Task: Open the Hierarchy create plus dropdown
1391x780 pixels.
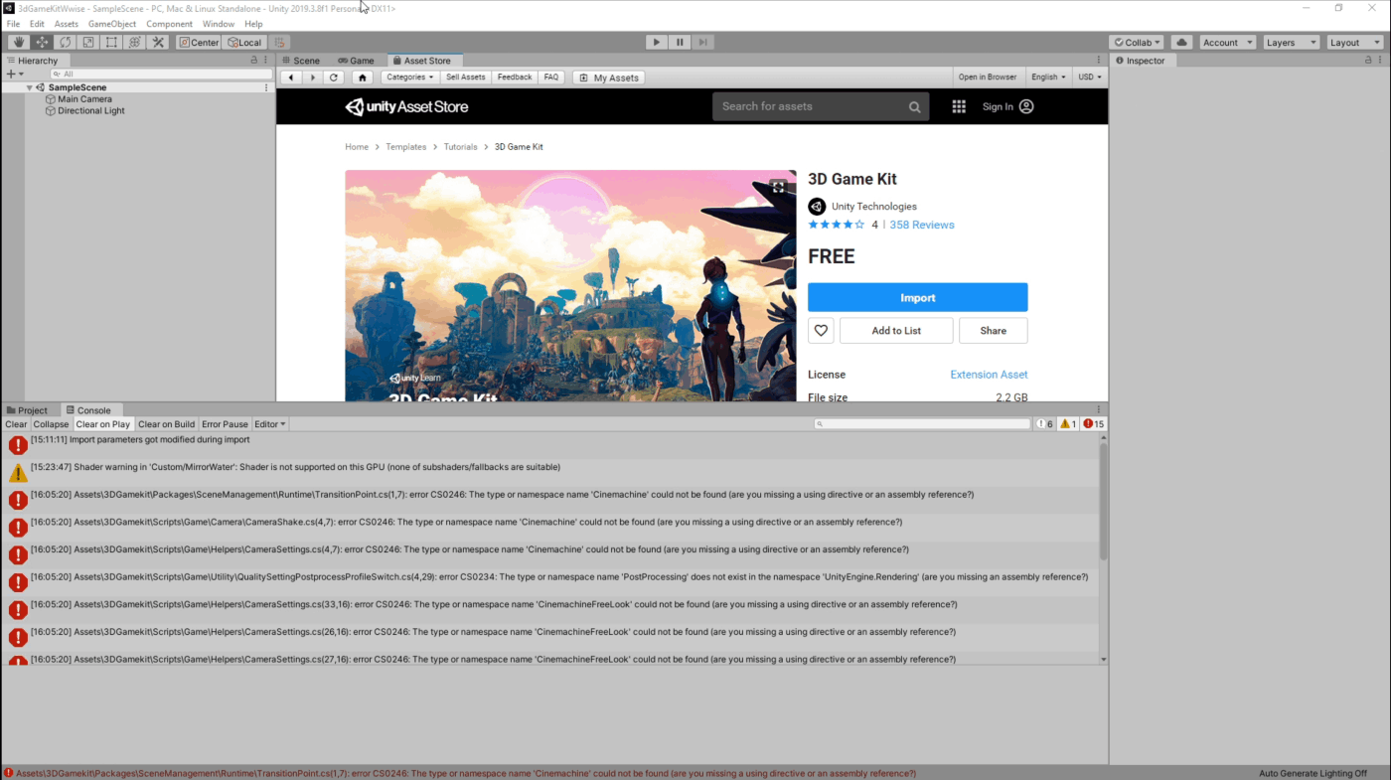Action: click(x=15, y=75)
